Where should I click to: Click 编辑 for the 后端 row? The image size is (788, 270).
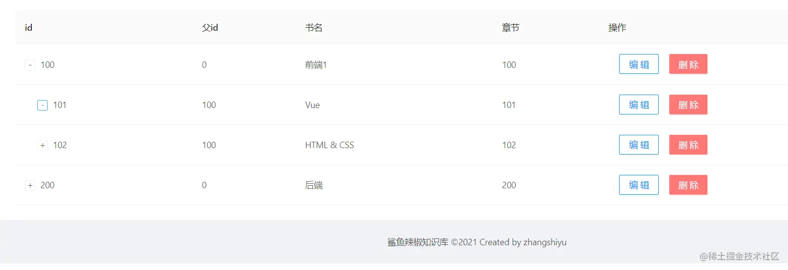(639, 185)
